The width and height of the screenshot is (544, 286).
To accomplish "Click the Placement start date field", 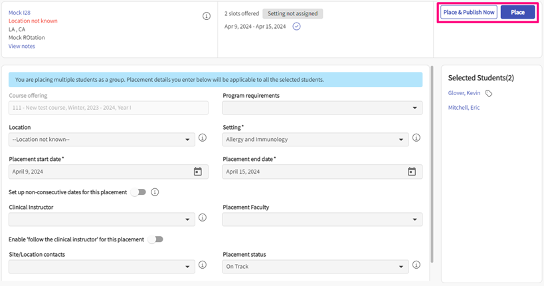I will (x=100, y=172).
